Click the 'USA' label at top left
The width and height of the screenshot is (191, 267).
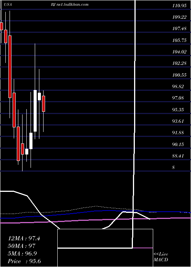pos(8,5)
